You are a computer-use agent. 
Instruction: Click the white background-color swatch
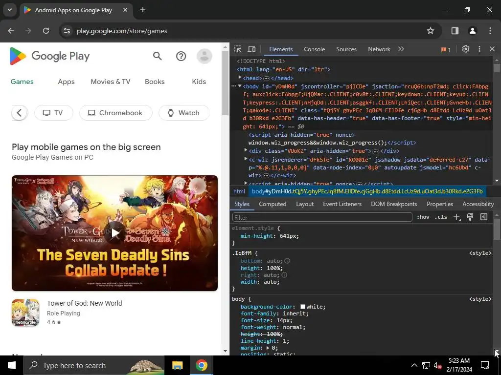[302, 307]
